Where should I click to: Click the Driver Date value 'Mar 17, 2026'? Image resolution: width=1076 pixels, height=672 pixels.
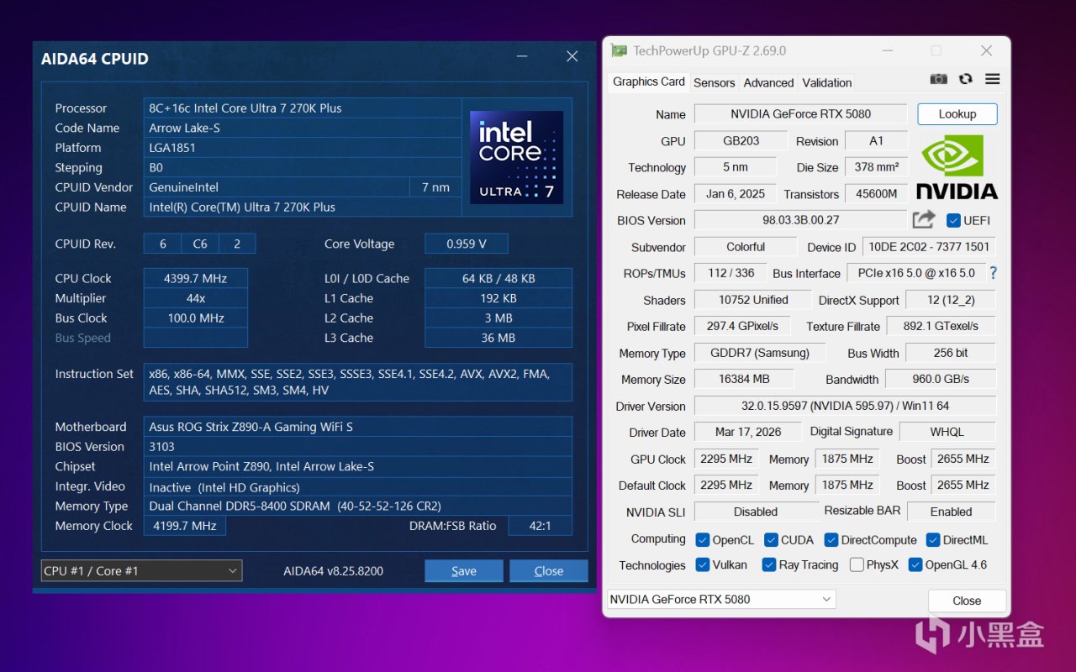(748, 432)
